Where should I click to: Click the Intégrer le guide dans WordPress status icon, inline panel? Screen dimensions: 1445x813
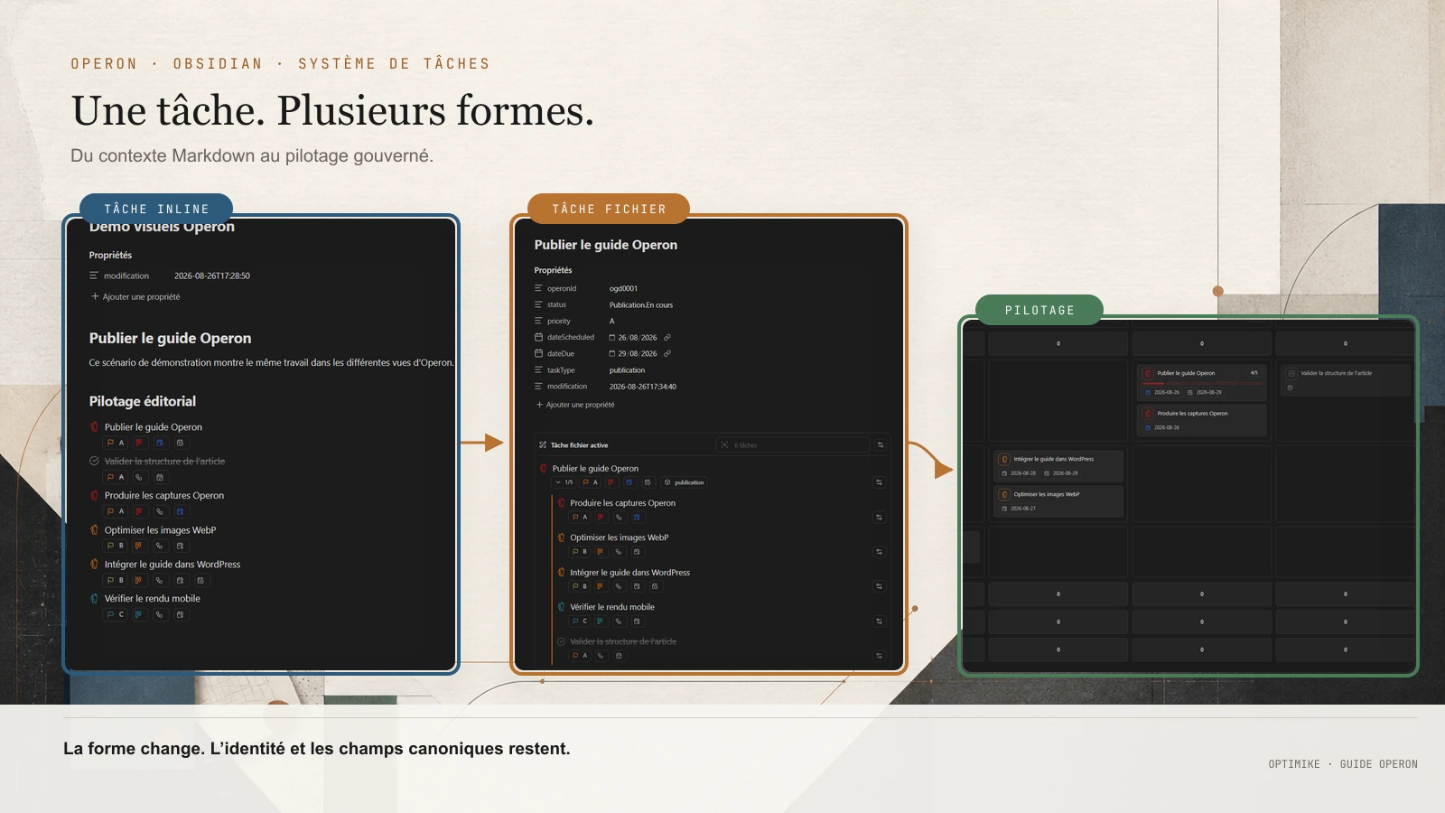click(x=94, y=565)
